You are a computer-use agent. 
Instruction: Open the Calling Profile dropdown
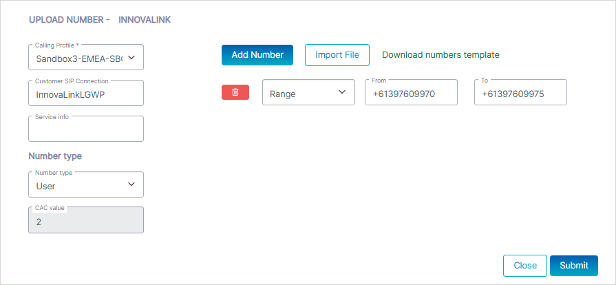pyautogui.click(x=85, y=58)
